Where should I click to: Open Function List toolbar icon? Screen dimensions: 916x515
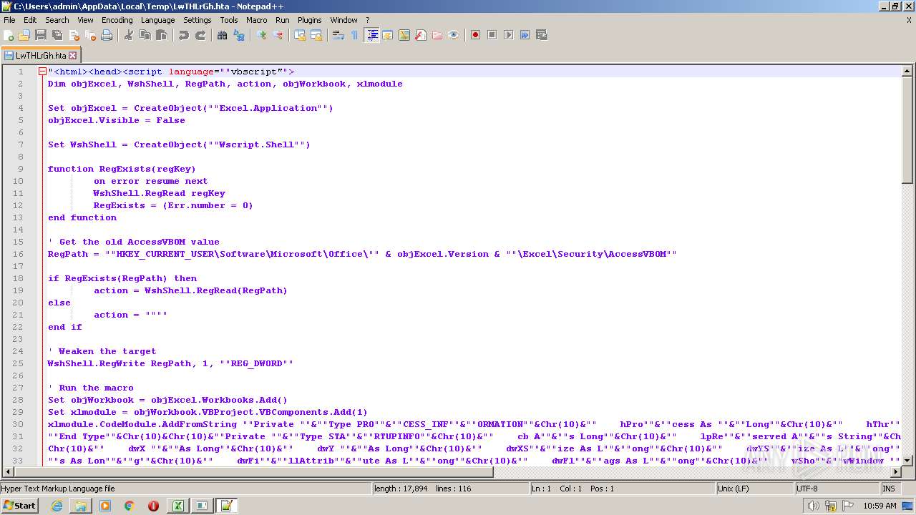point(421,35)
